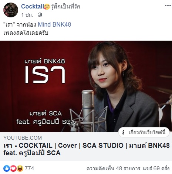Click the feeling loved emoji icon
The image size is (172, 174).
coord(47,7)
